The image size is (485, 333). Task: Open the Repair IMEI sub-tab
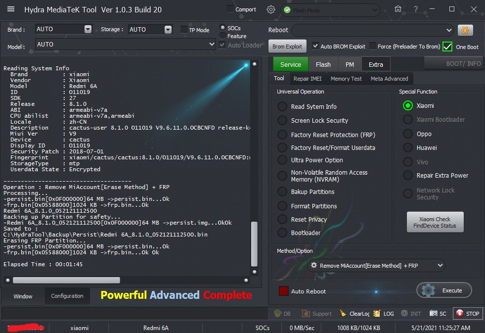(308, 79)
